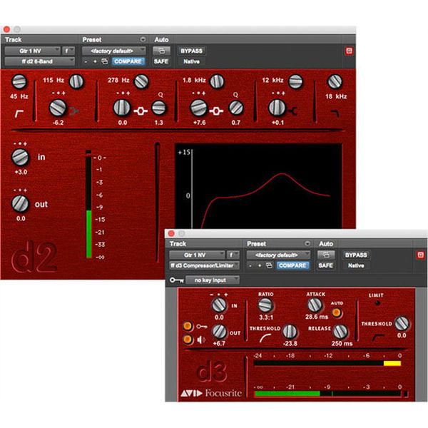The image size is (428, 428).
Task: Open the insert position f selector in d2
Action: pyautogui.click(x=68, y=51)
